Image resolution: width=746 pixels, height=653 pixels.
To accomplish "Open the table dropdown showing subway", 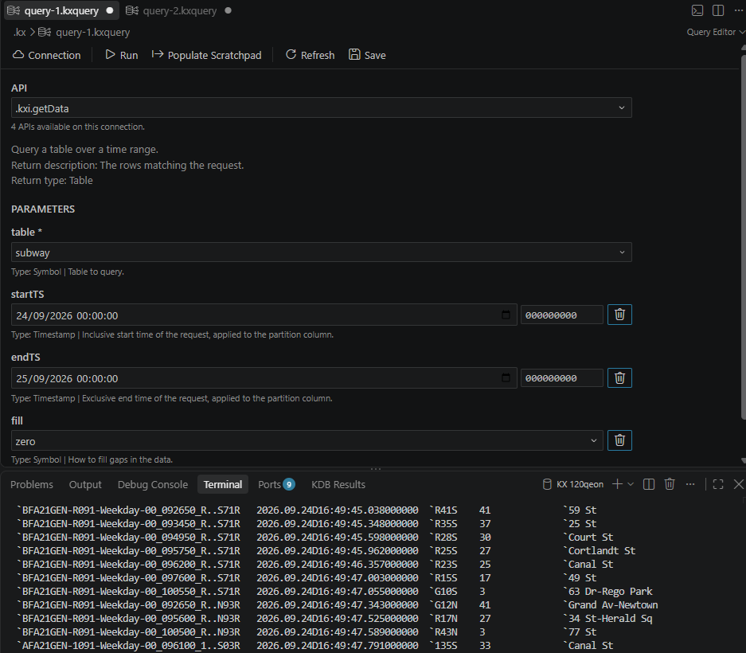I will click(x=321, y=252).
